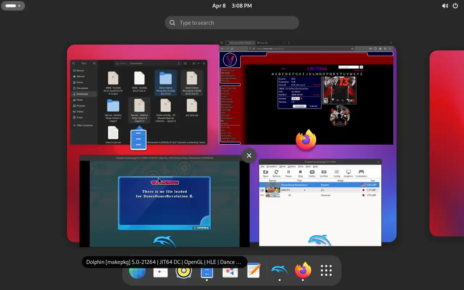Open the File menu in Dolphin

click(x=262, y=166)
